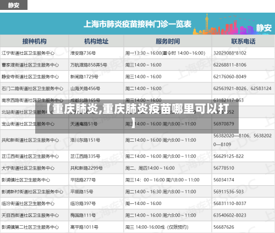Screen dimensions: 275x233
Task: Click the phone number 32029088*8102
Action: pyautogui.click(x=230, y=53)
